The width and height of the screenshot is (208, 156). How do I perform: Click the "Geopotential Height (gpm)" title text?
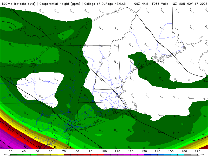point(60,4)
